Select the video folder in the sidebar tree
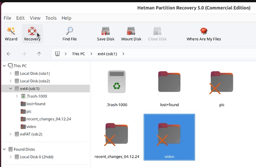Screen dimensions: 256x167 point(31,126)
